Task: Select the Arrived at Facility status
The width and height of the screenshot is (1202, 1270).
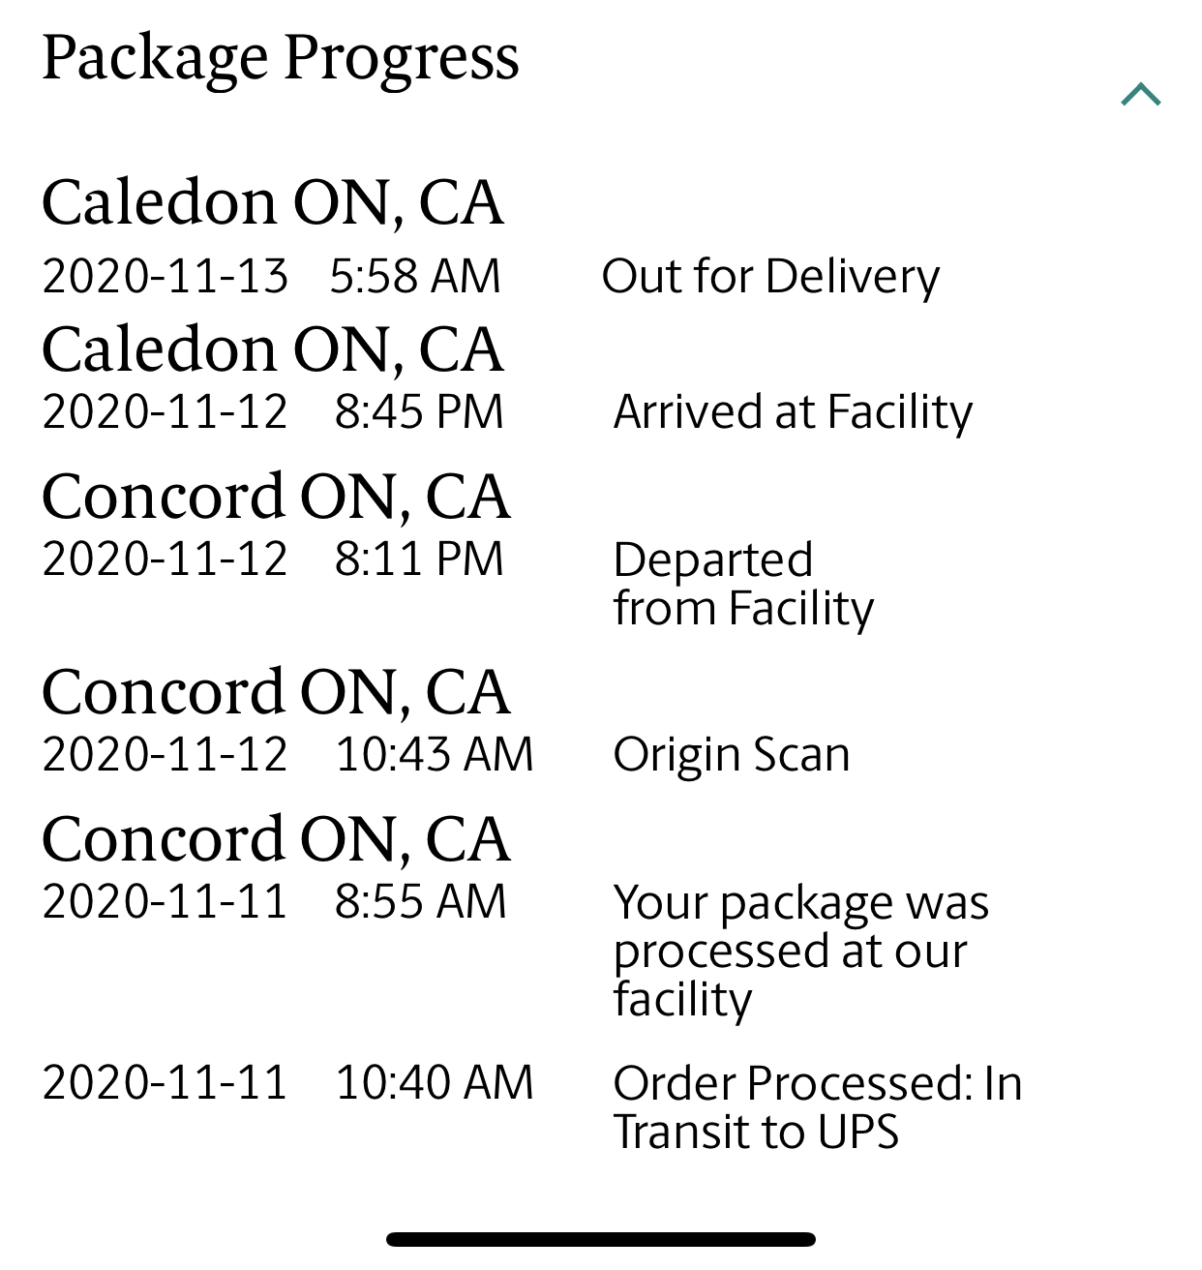Action: point(793,412)
